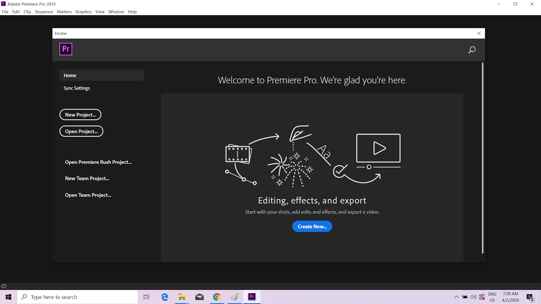Open the View menu
Screen dimensions: 541x304
(x=100, y=11)
